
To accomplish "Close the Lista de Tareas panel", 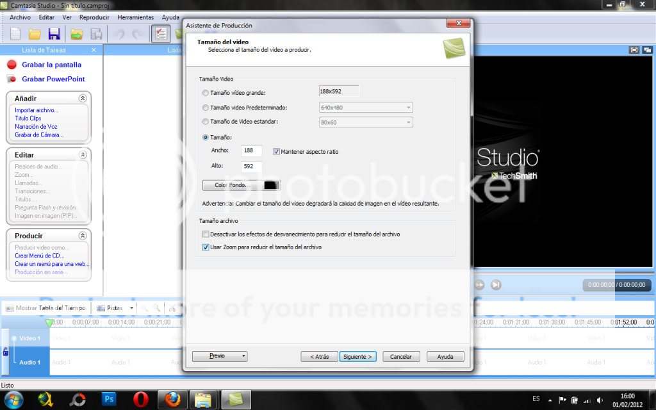I will click(94, 50).
